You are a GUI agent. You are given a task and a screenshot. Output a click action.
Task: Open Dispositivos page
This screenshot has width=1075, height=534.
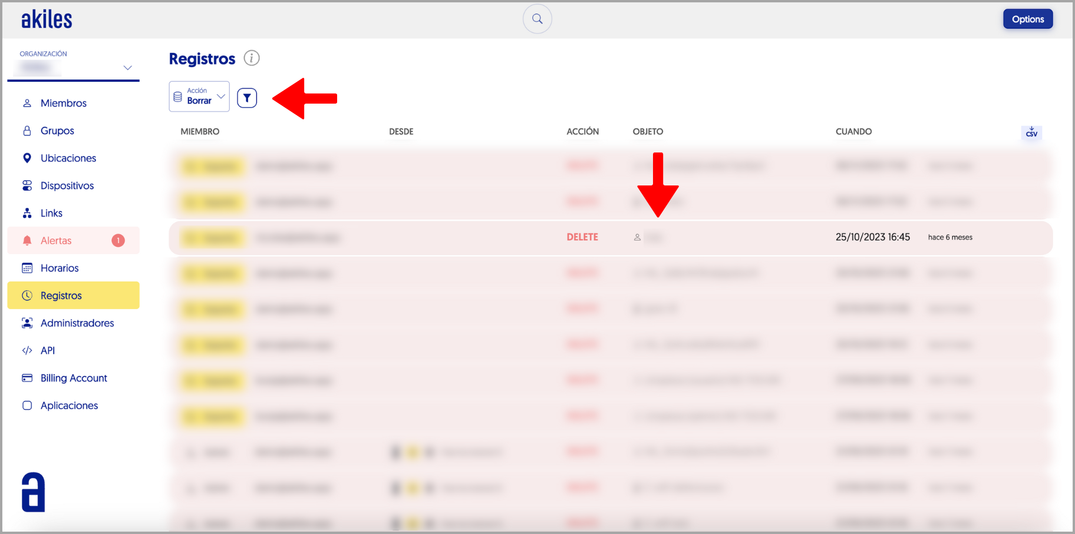point(67,185)
